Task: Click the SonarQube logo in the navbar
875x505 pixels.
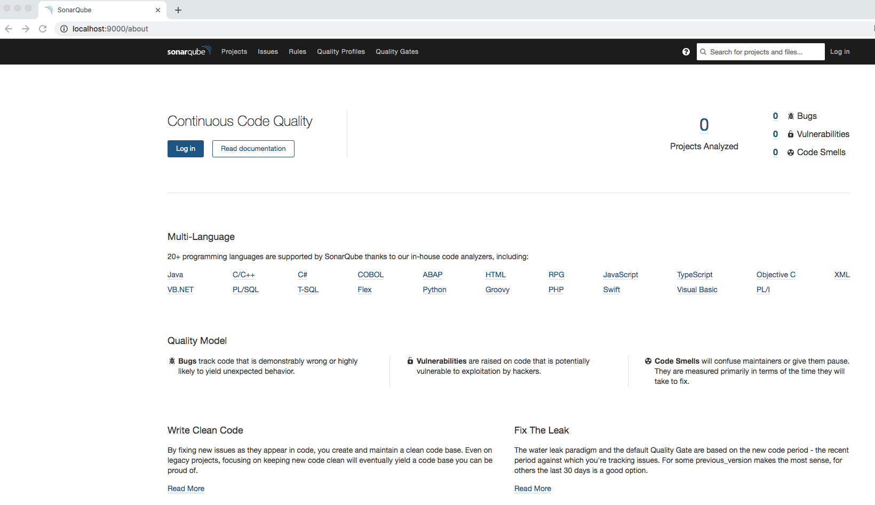Action: pos(189,51)
